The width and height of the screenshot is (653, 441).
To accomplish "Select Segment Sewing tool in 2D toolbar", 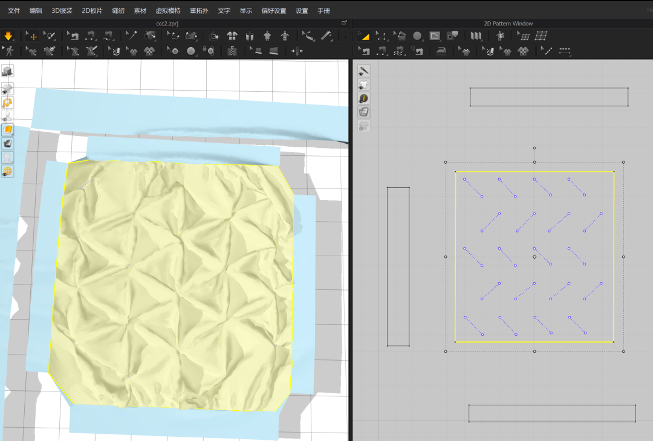I will (x=382, y=51).
